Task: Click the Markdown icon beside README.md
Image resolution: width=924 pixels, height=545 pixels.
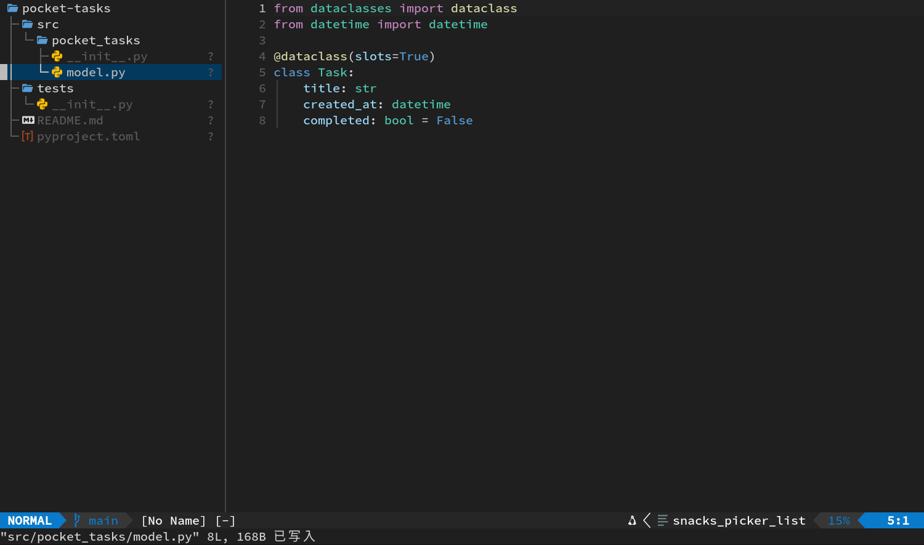Action: pos(28,121)
